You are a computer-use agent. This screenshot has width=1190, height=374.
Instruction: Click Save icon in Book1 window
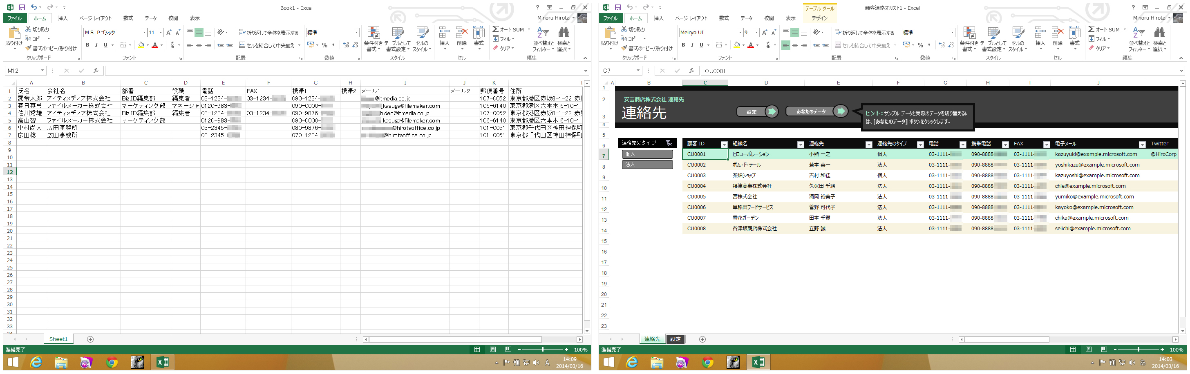click(22, 7)
